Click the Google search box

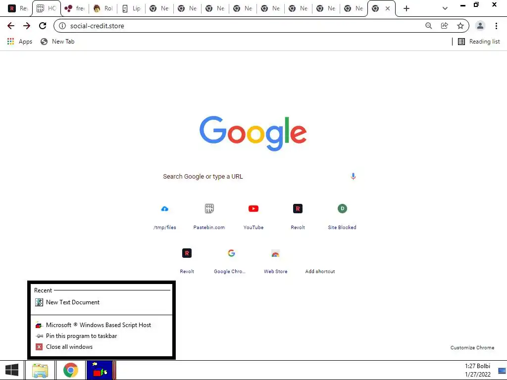tap(252, 177)
